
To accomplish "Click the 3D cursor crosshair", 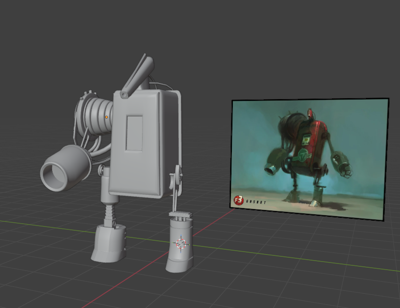I will (x=181, y=244).
